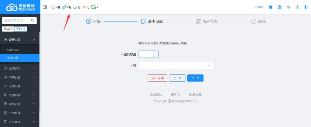This screenshot has width=311, height=127.
Task: Click the CPU usage chip icon
Action: tap(53, 7)
